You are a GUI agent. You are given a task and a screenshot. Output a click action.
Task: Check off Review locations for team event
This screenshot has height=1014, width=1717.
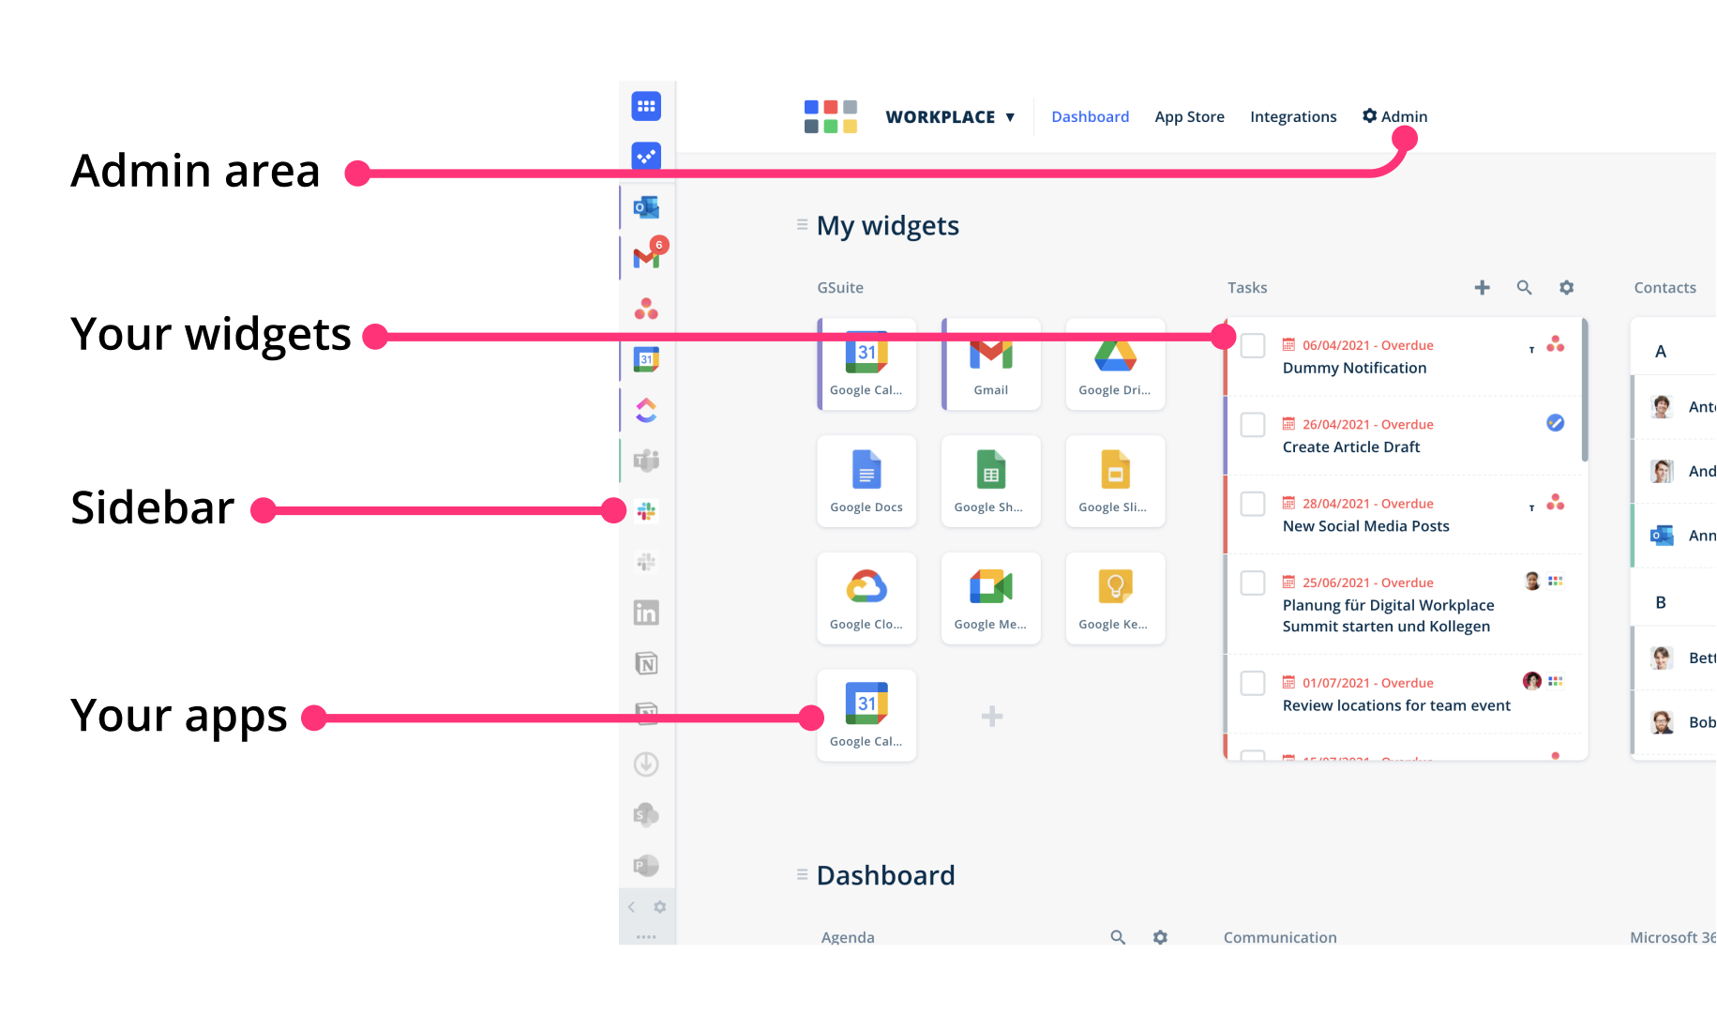tap(1253, 683)
